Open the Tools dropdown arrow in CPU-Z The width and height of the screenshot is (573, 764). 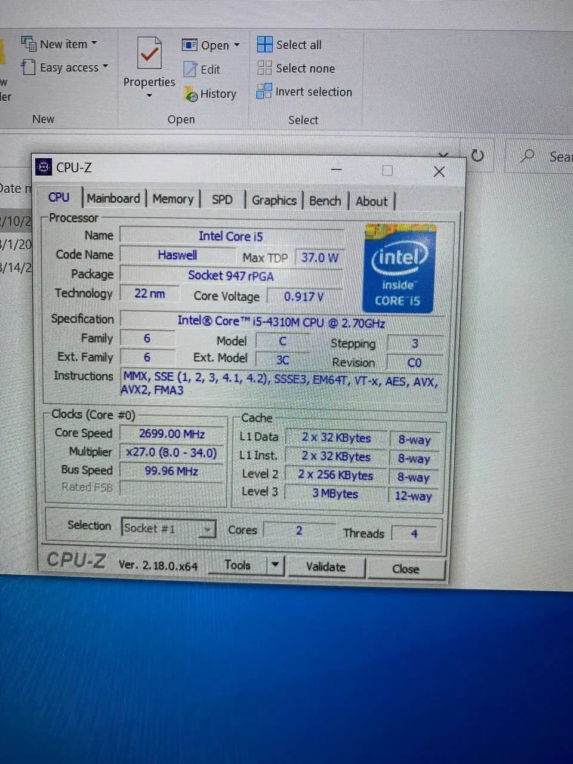tap(275, 564)
